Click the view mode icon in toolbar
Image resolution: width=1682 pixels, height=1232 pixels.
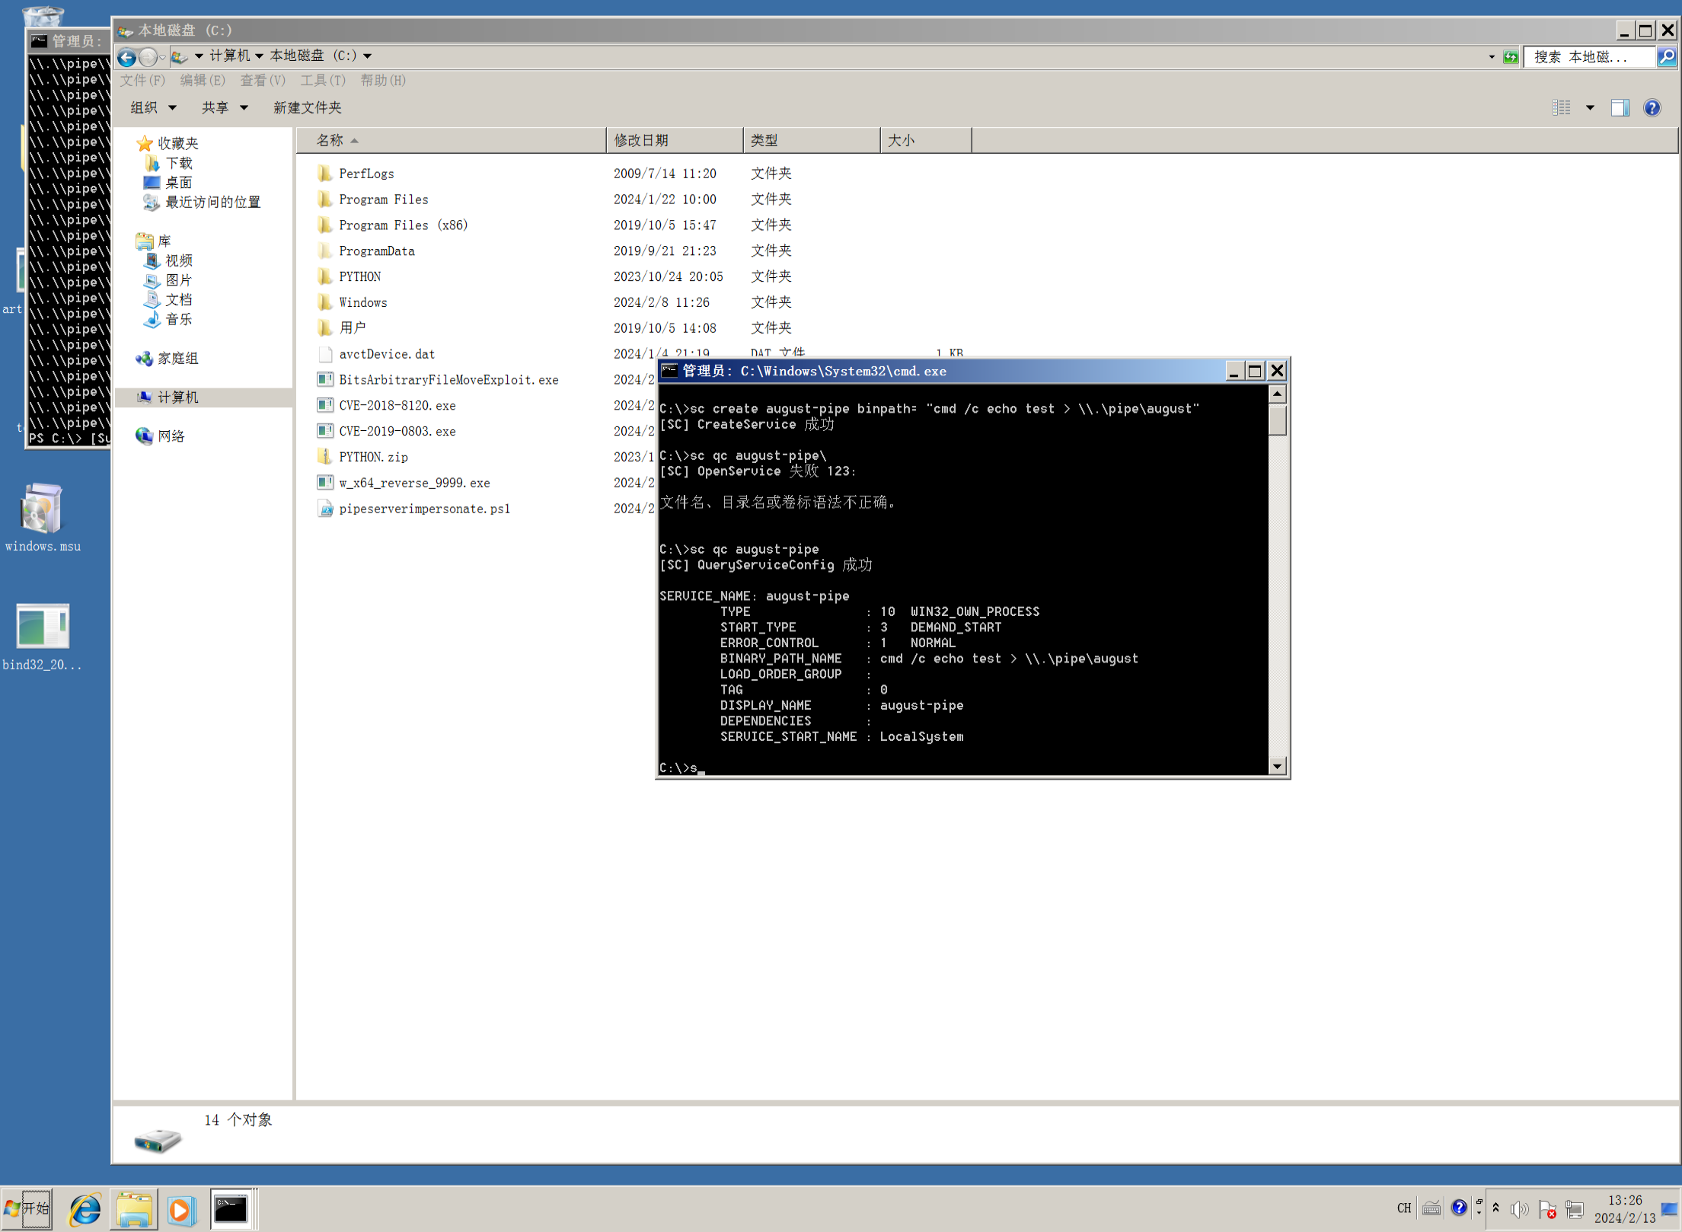pyautogui.click(x=1562, y=108)
